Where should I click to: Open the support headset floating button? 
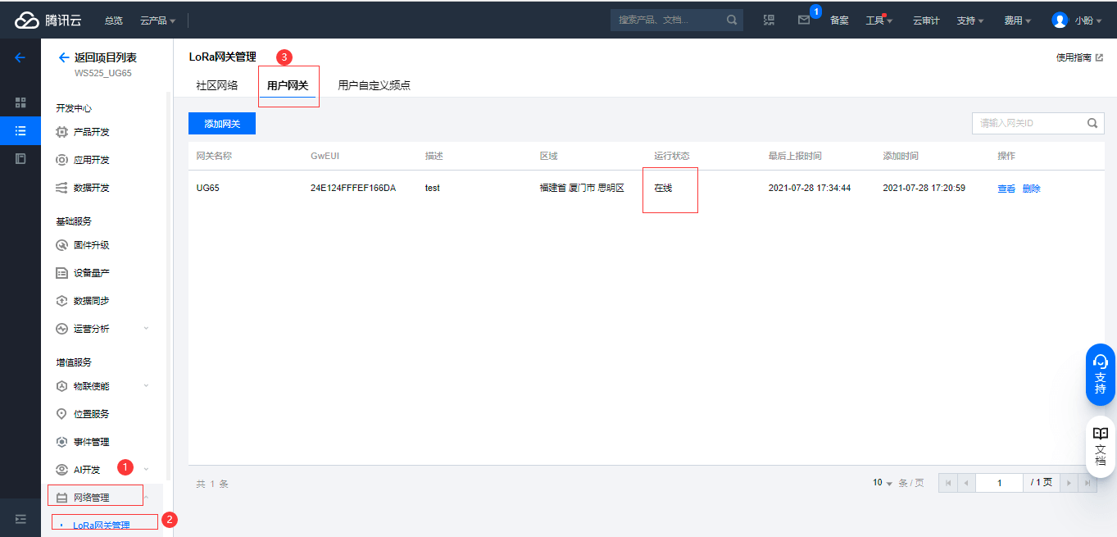(1100, 374)
